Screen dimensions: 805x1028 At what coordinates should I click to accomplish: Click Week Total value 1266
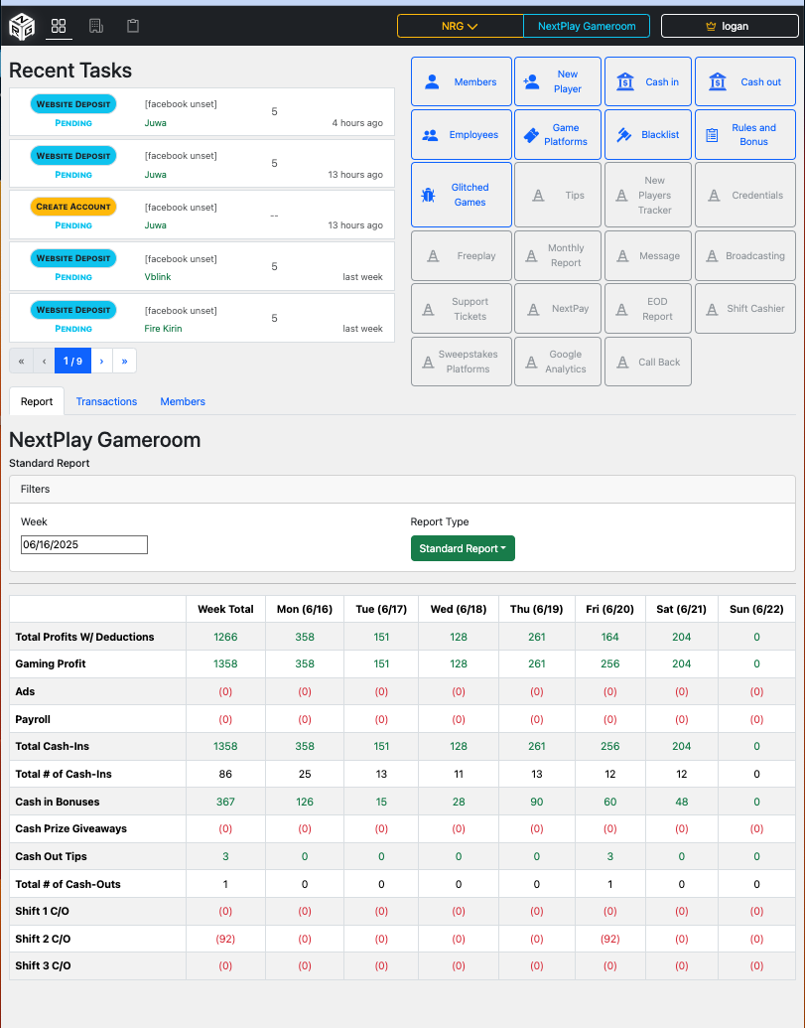click(225, 637)
